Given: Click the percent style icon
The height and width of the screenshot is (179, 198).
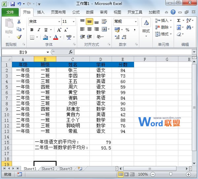Looking at the screenshot, I should point(126,30).
